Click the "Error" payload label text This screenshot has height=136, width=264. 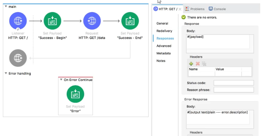(75, 111)
